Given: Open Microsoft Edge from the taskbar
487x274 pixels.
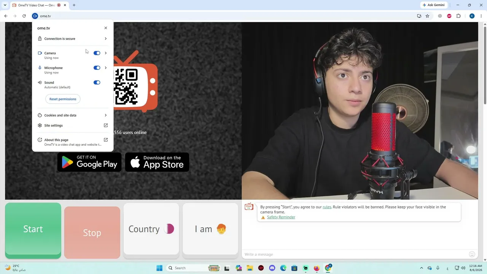Looking at the screenshot, I should tap(283, 268).
